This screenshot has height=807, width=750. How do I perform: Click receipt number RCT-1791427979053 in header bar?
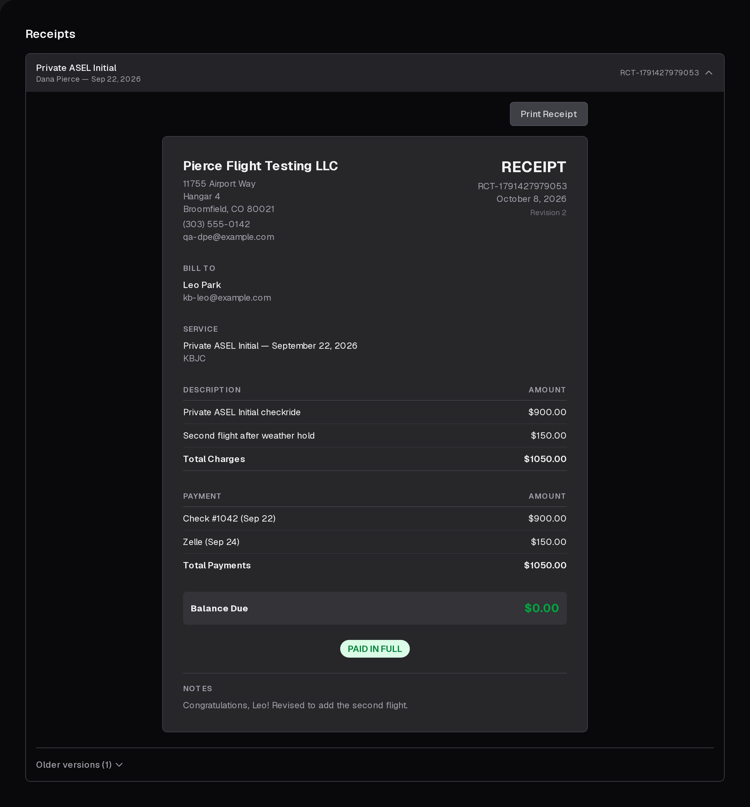click(659, 72)
